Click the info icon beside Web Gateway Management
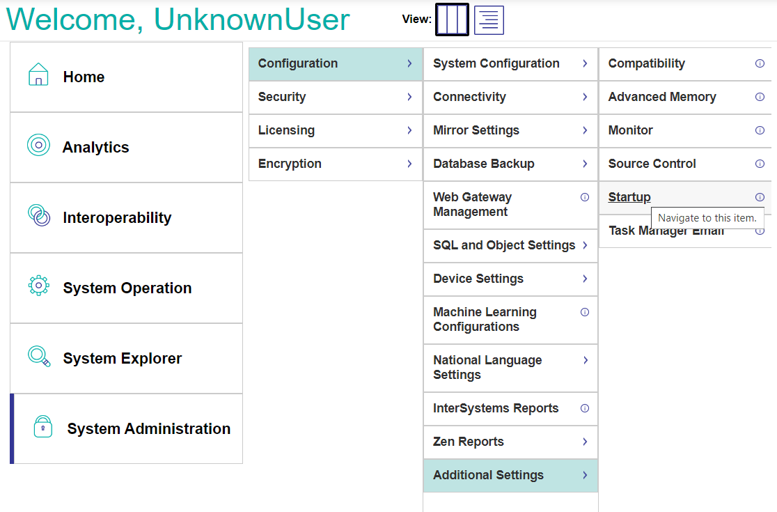This screenshot has width=777, height=512. [584, 197]
